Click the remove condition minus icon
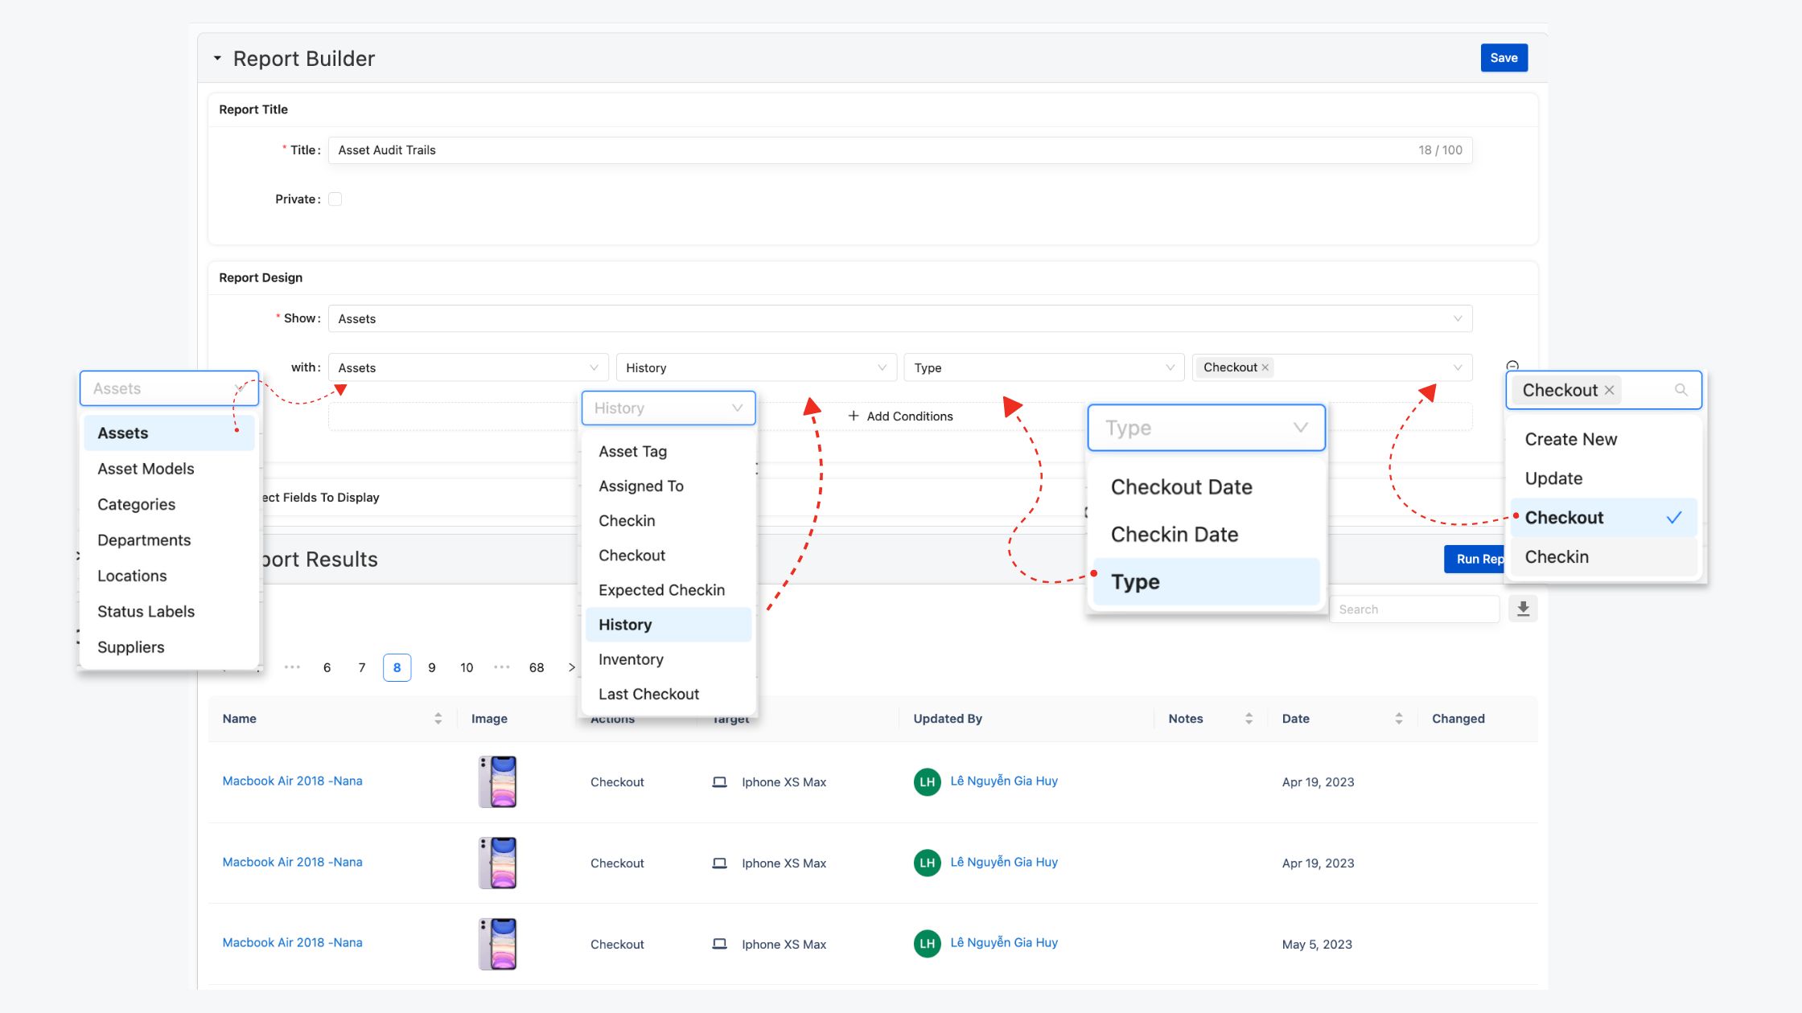1802x1013 pixels. tap(1512, 365)
